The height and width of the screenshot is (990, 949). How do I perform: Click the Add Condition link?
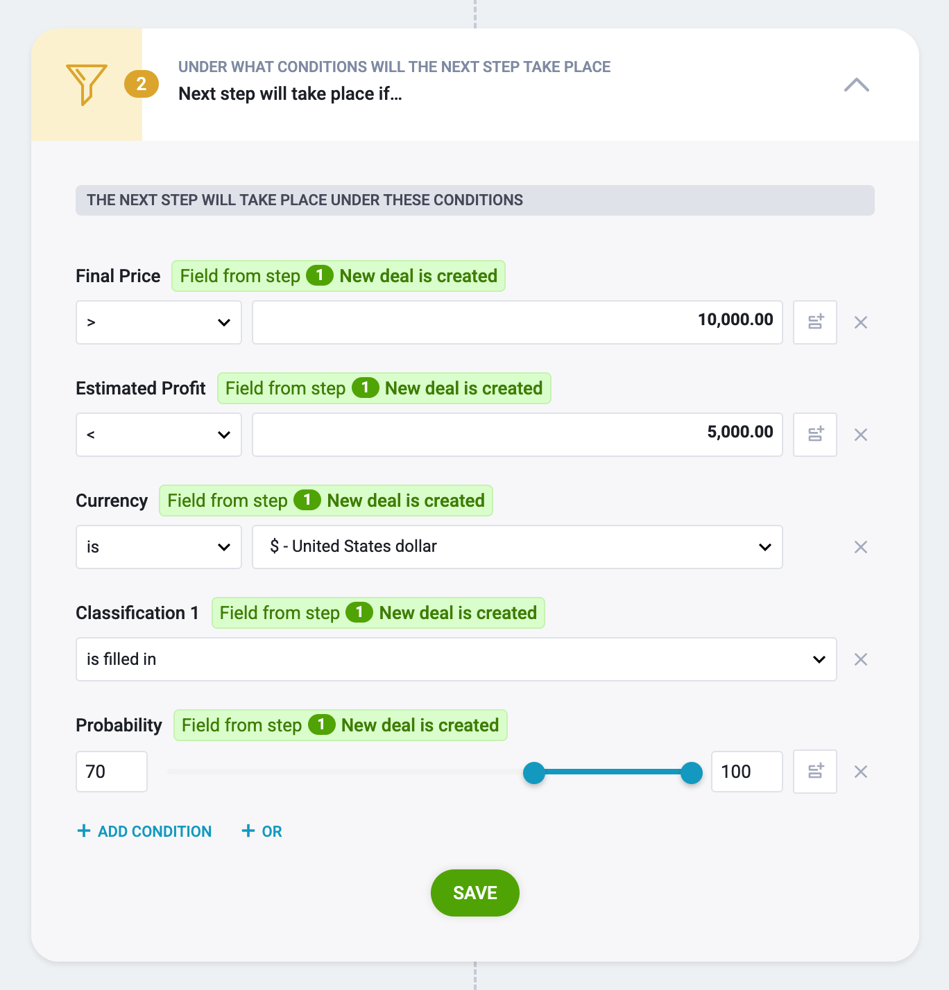(144, 831)
